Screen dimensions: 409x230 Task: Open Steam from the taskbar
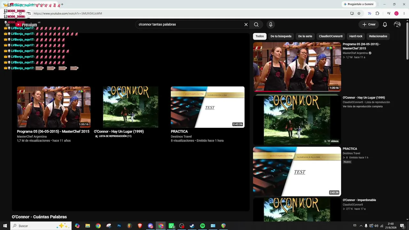[x=192, y=226]
